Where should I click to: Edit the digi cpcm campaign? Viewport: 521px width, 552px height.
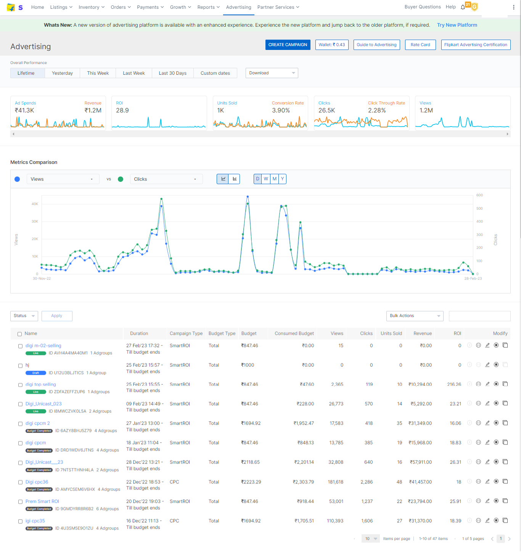click(x=487, y=443)
